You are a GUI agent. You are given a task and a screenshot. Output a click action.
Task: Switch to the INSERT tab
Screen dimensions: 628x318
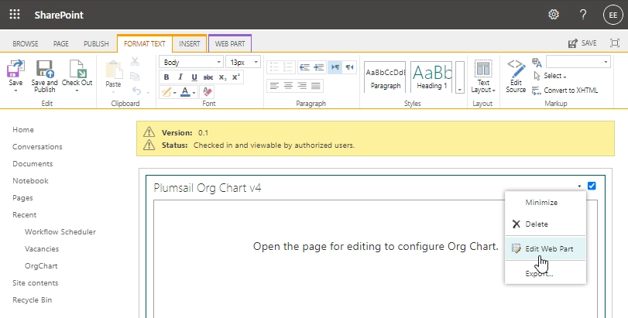click(190, 43)
